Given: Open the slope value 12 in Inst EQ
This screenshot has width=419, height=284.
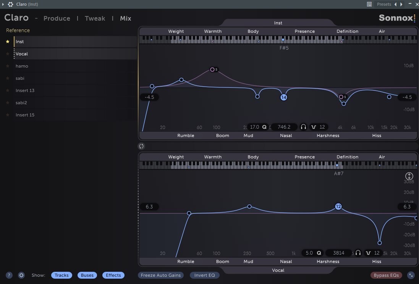Looking at the screenshot, I should 322,127.
